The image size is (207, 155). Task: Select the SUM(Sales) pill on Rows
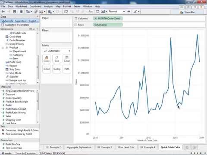108,25
